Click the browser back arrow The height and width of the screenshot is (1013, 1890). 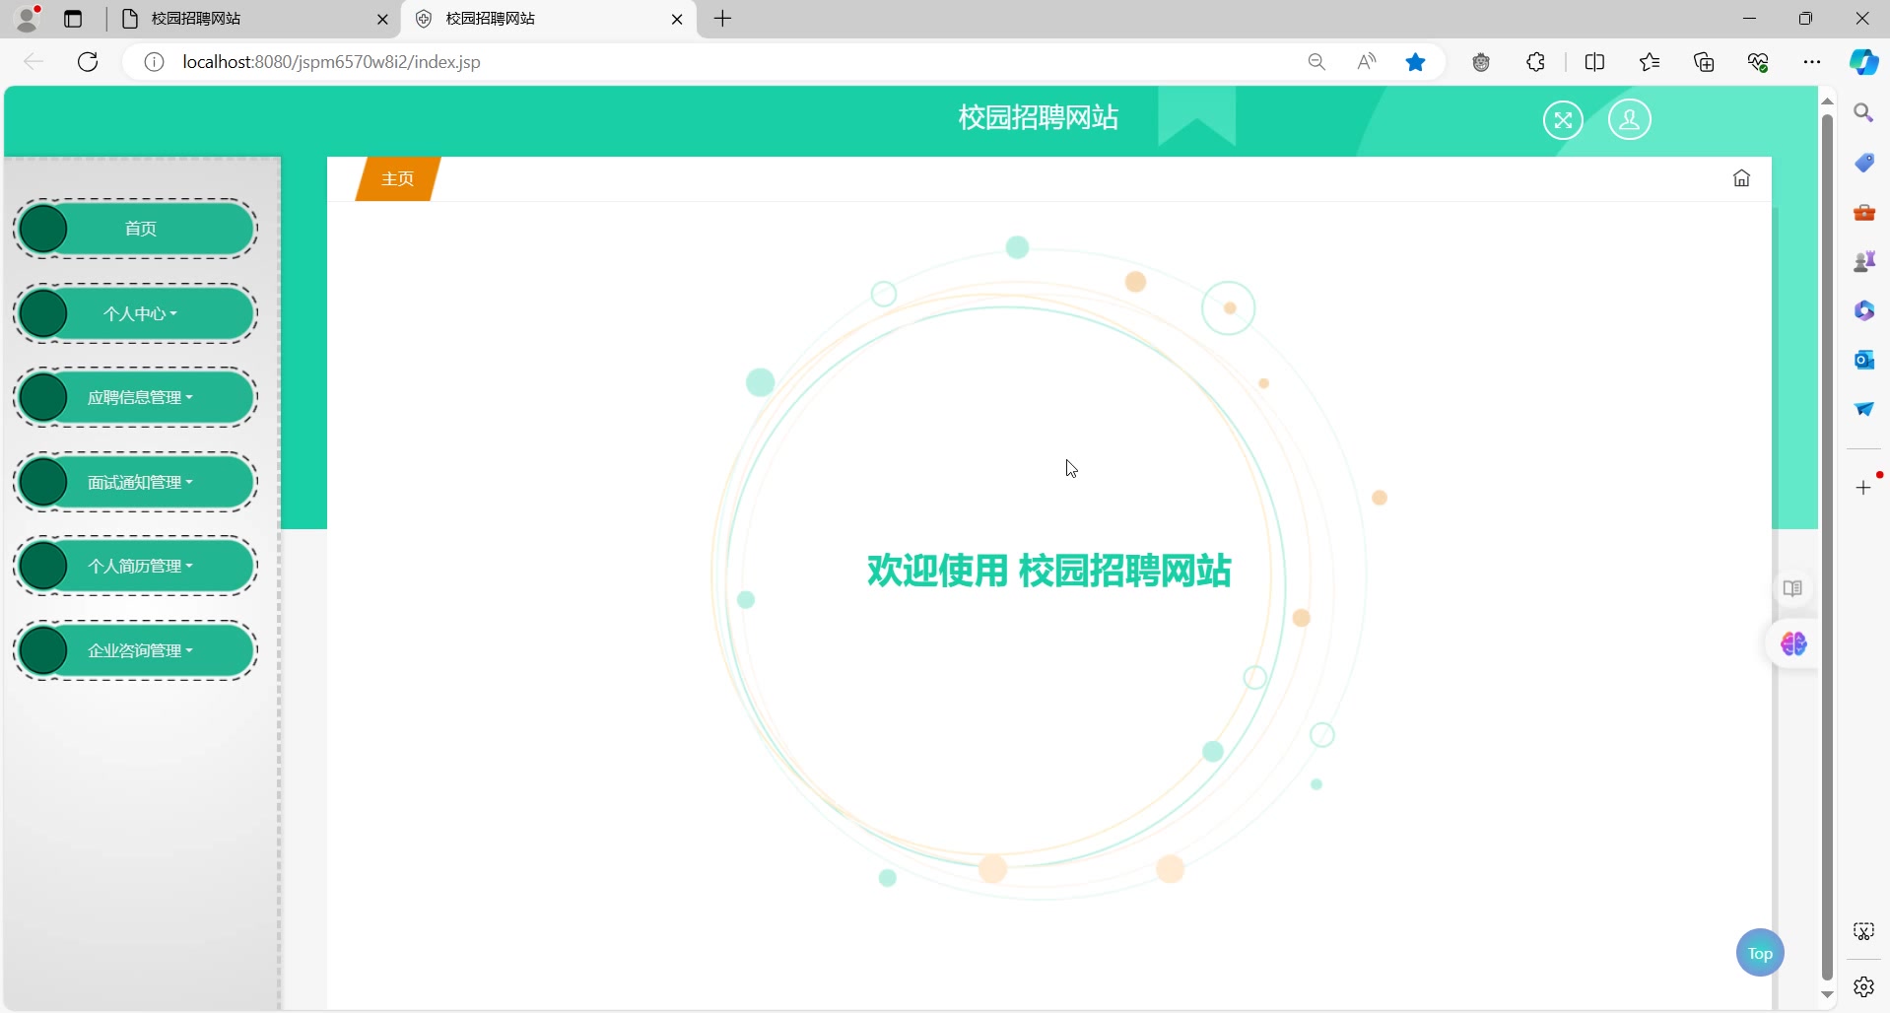click(x=34, y=62)
